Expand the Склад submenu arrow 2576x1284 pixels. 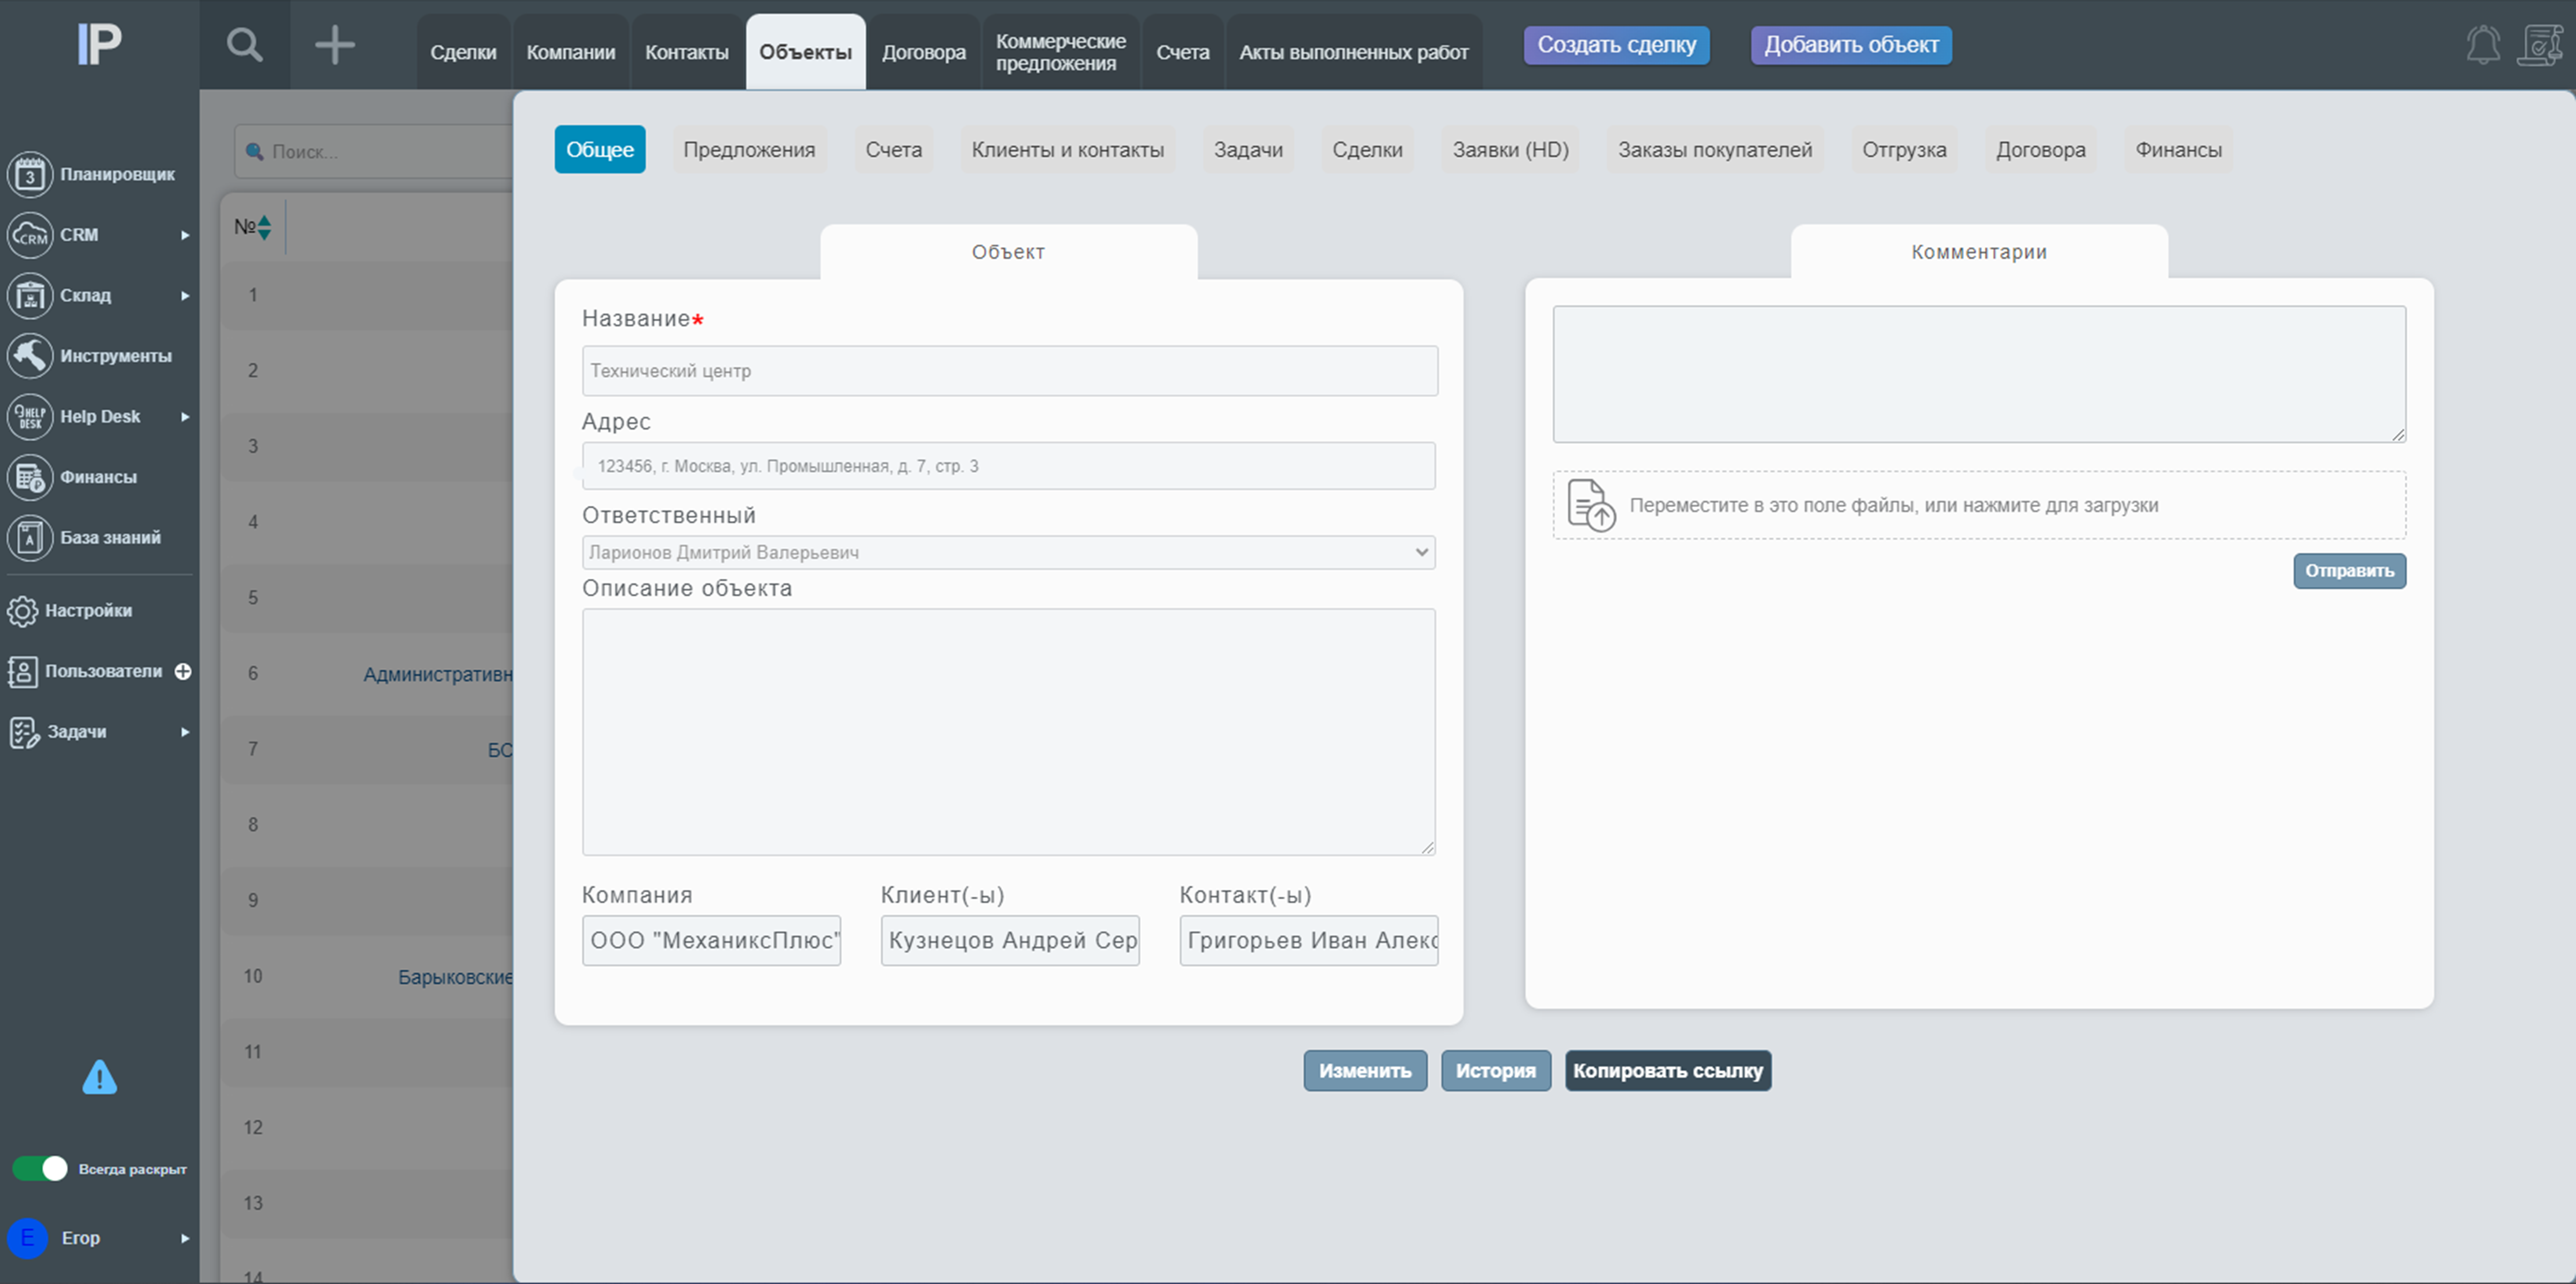(x=185, y=296)
